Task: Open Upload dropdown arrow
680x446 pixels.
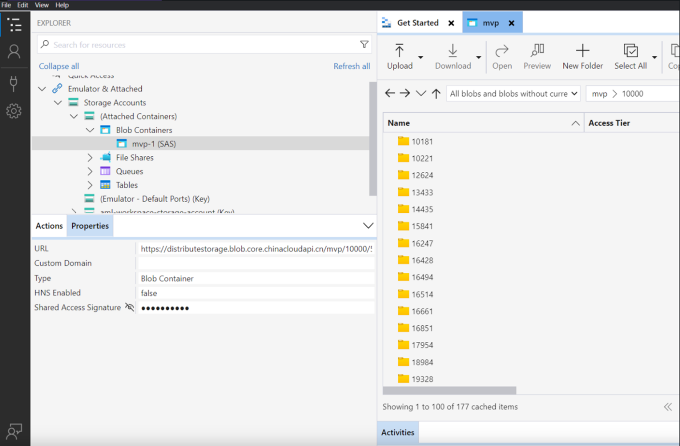Action: [420, 57]
